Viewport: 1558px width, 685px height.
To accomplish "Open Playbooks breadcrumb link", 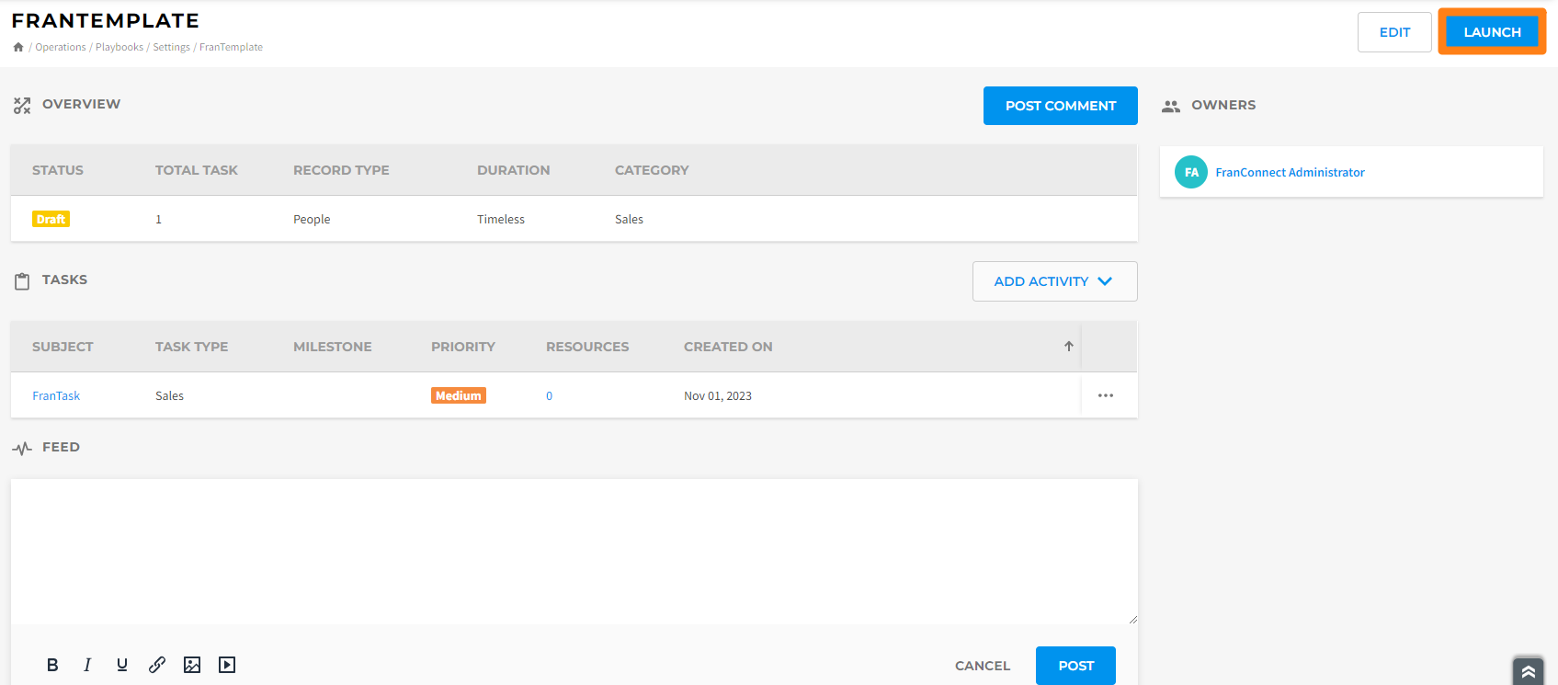I will click(119, 47).
